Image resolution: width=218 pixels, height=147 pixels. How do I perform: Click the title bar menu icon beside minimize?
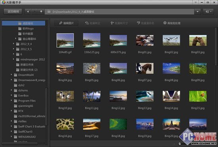pyautogui.click(x=196, y=2)
